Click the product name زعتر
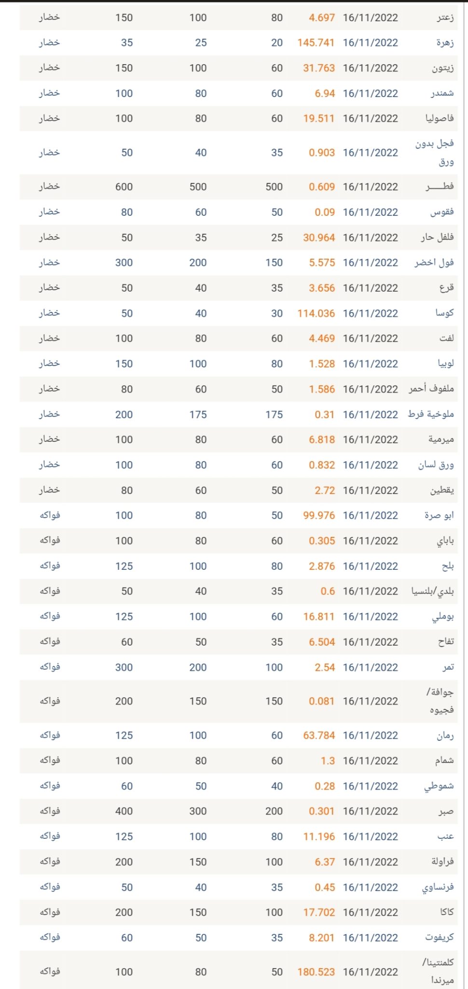This screenshot has height=989, width=468. click(x=445, y=18)
